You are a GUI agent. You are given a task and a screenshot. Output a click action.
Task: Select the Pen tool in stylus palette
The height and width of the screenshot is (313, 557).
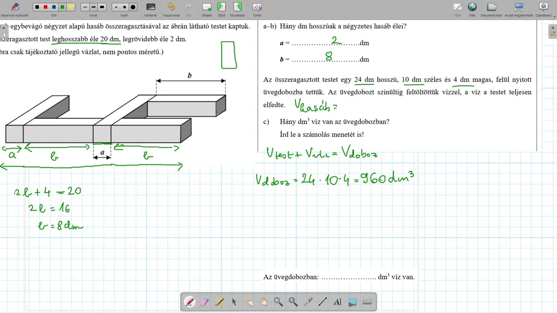[190, 302]
